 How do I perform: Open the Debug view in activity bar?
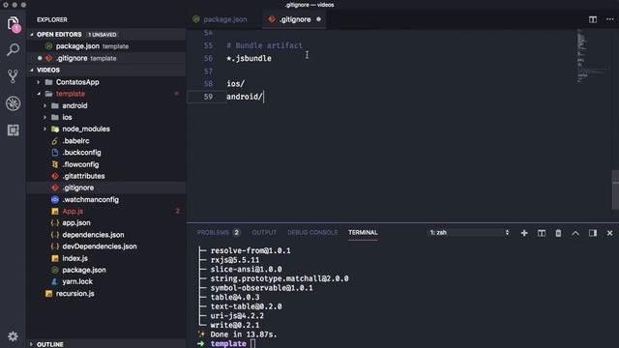tap(13, 103)
